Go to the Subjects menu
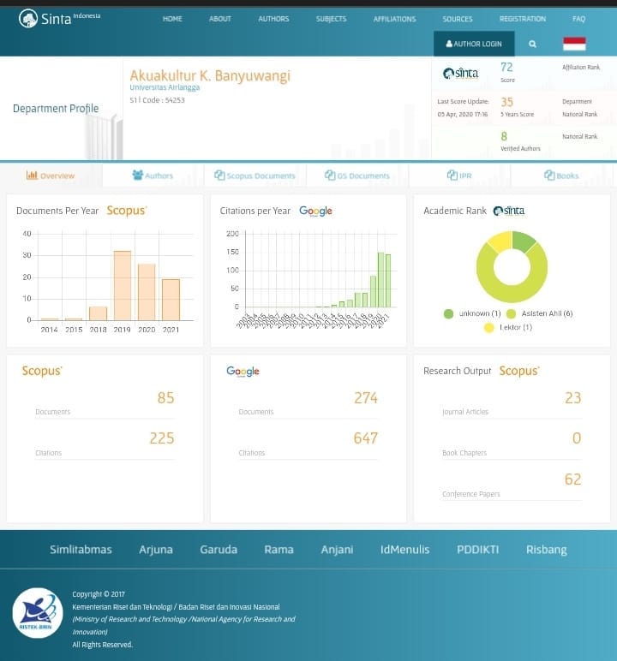Screen dimensions: 617x661 tap(331, 19)
